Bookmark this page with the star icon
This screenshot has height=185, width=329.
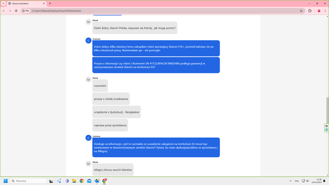pos(301,11)
